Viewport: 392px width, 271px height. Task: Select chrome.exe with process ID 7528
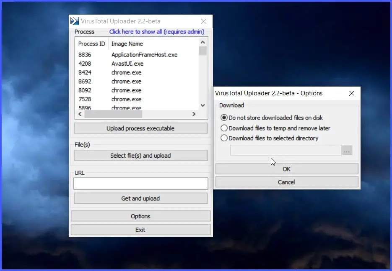point(137,99)
